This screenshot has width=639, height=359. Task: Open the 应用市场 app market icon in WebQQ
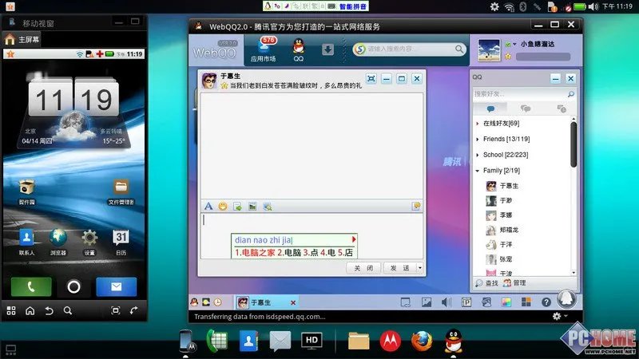[264, 49]
